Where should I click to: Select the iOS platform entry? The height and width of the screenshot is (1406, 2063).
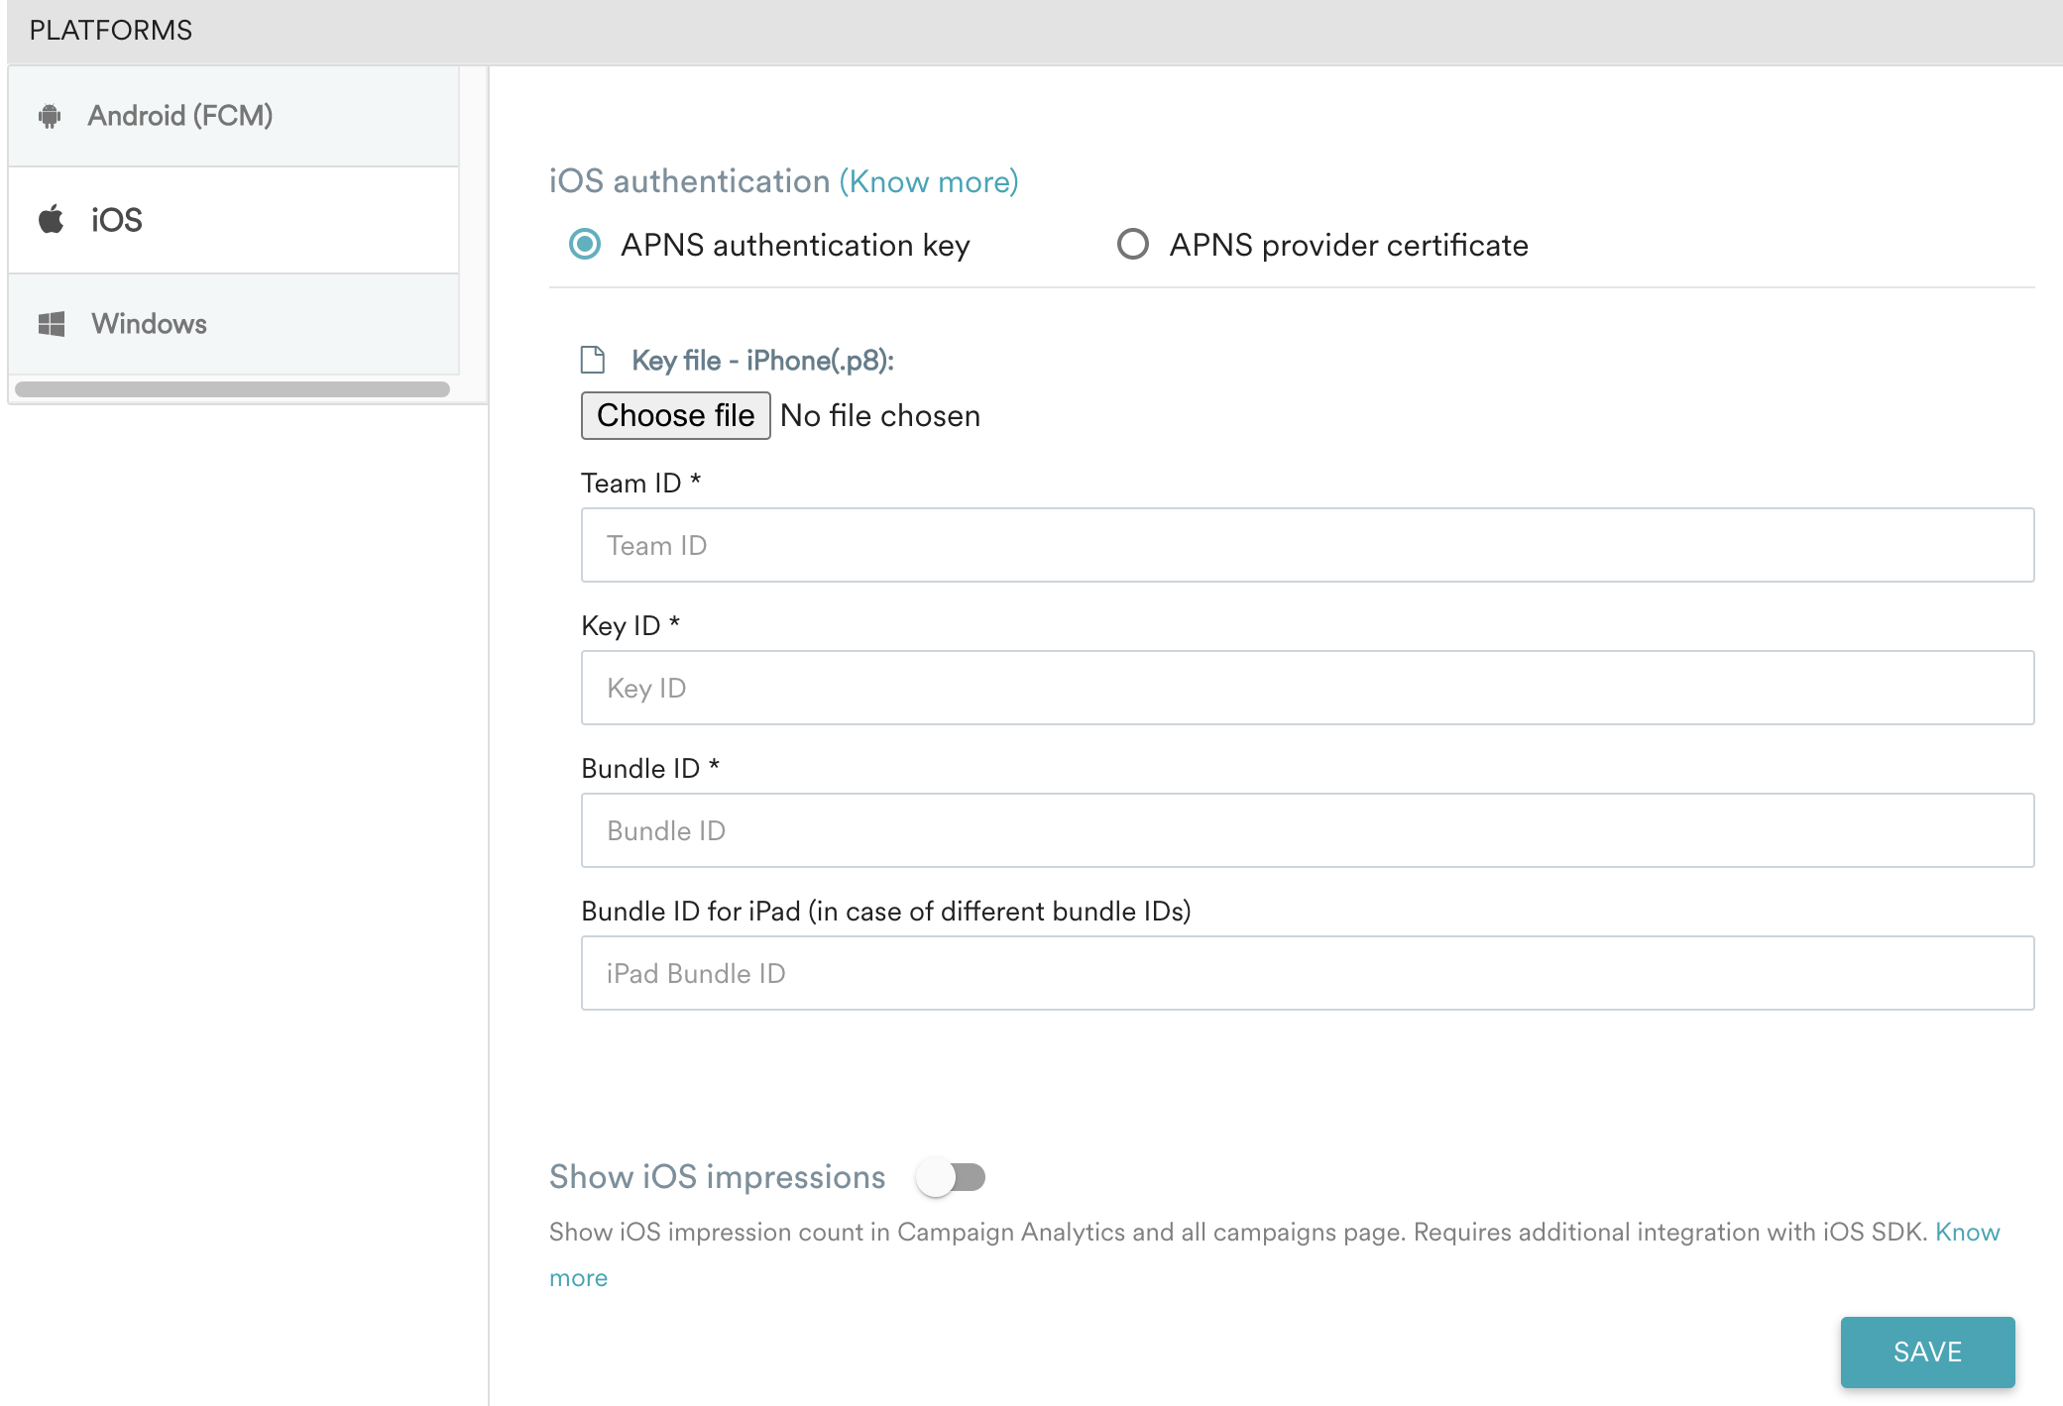115,219
